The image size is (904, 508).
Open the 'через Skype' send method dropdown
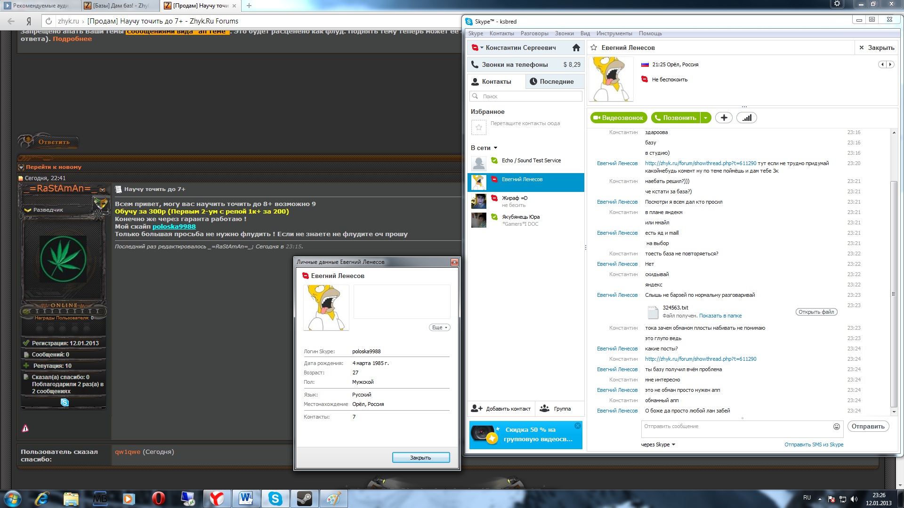click(658, 444)
